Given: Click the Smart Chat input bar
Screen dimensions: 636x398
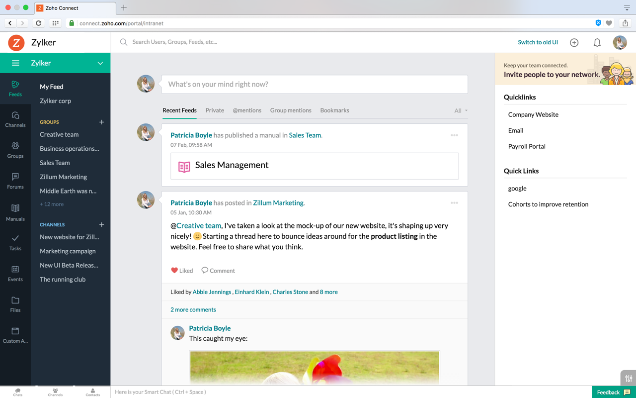Looking at the screenshot, I should (351, 392).
